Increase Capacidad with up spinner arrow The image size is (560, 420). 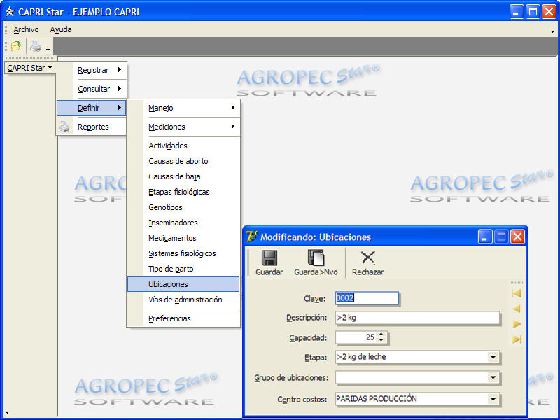click(x=381, y=335)
